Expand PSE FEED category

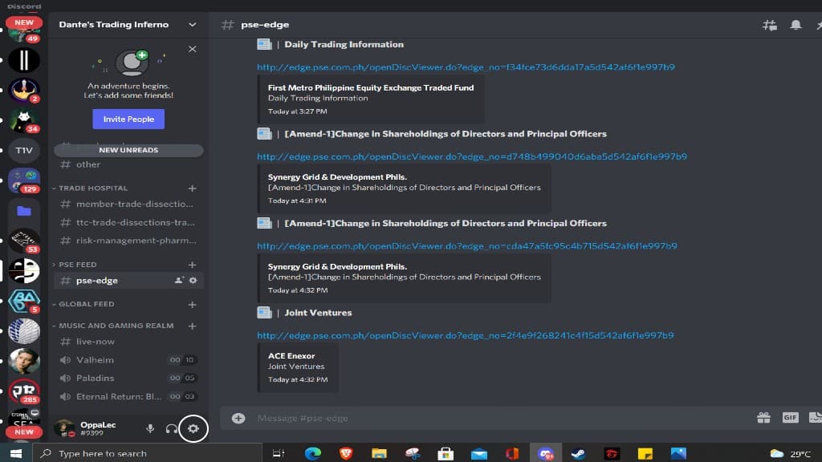pyautogui.click(x=77, y=265)
